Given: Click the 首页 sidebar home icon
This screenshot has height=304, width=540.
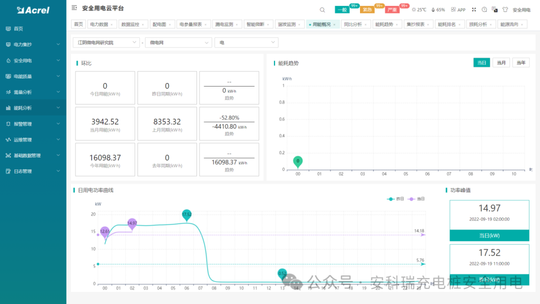Looking at the screenshot, I should coord(8,28).
